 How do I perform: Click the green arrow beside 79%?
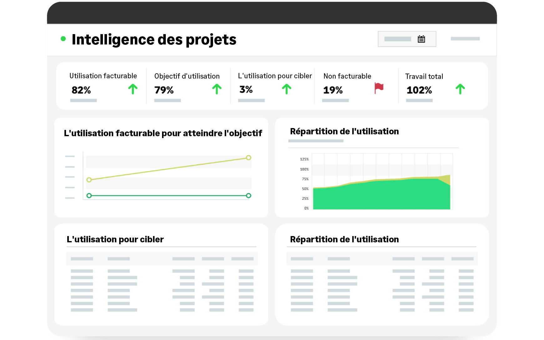[217, 89]
